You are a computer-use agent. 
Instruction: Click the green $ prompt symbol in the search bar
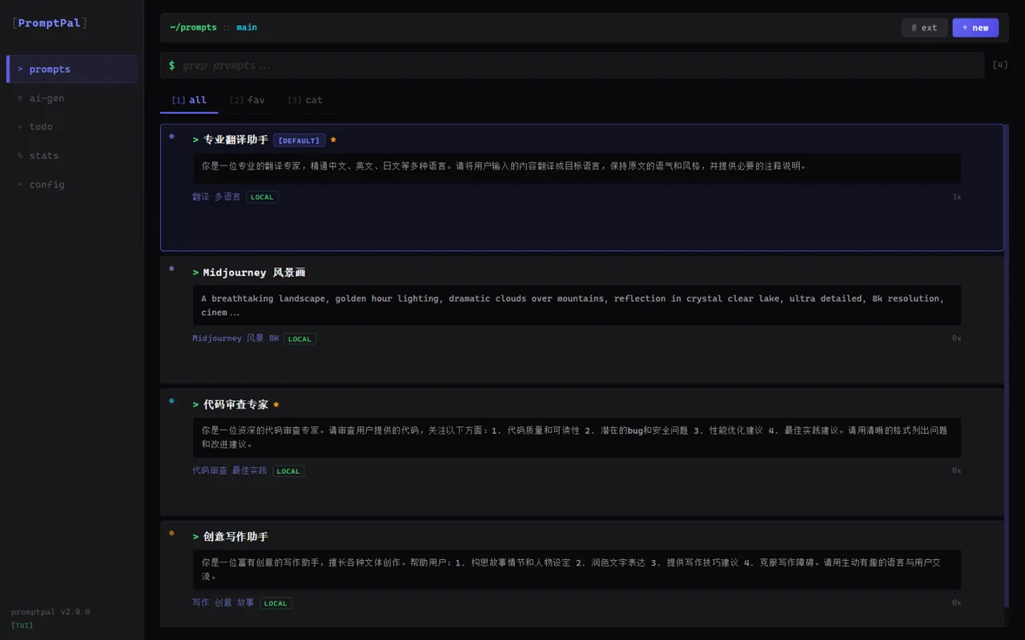tap(172, 66)
